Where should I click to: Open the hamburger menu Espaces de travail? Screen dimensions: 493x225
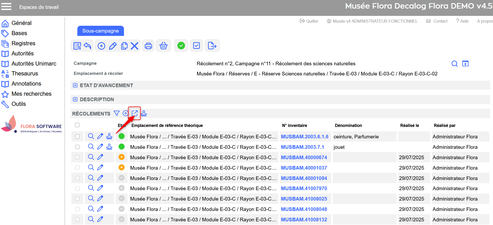tap(6, 7)
